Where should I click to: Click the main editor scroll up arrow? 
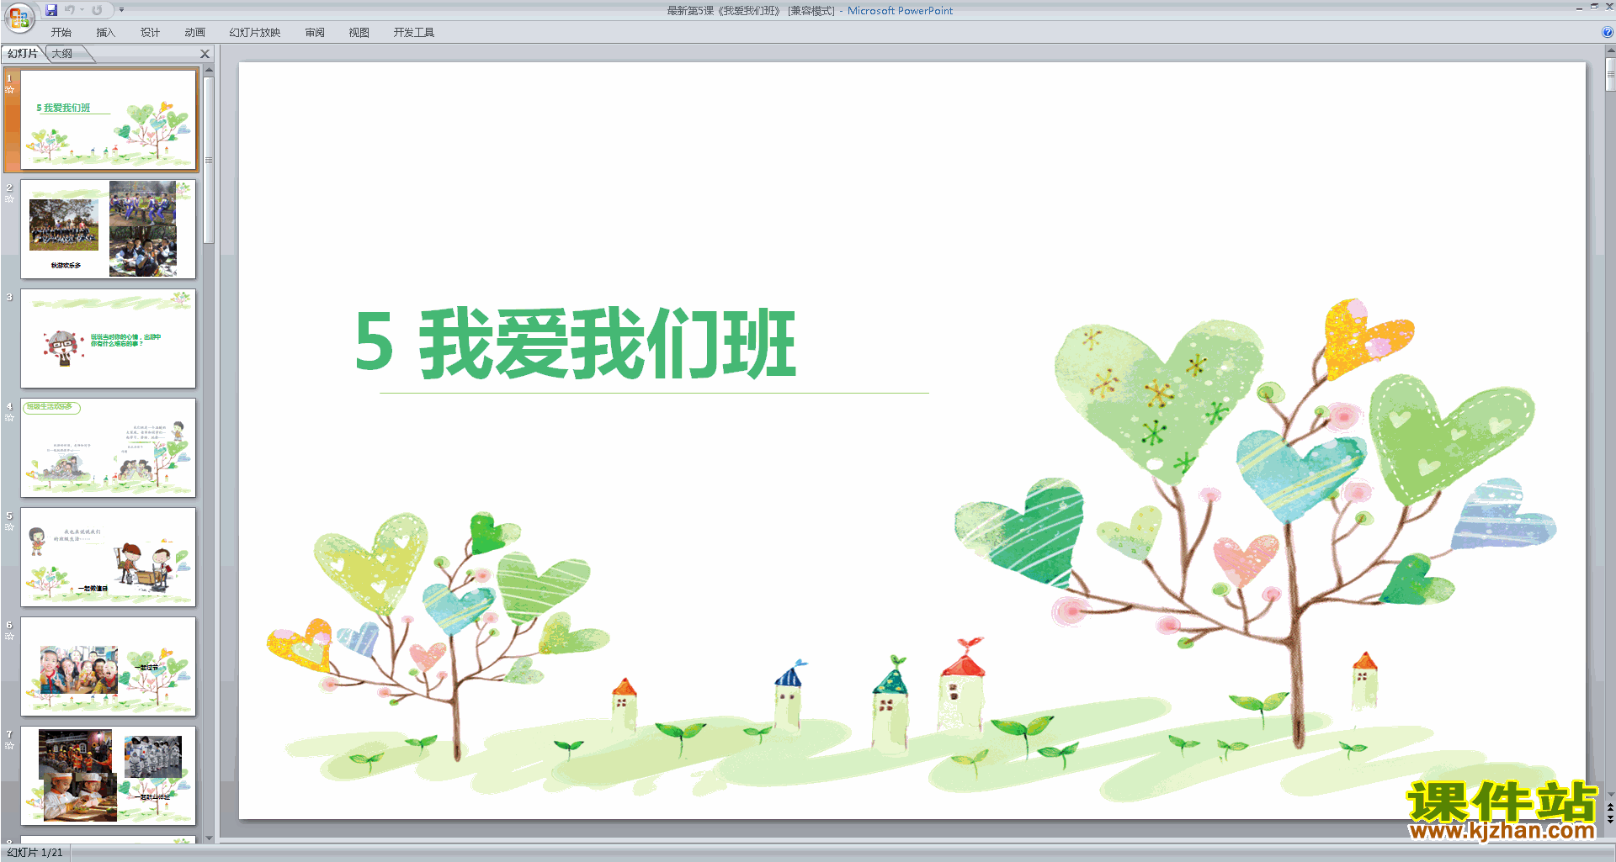coord(1610,50)
